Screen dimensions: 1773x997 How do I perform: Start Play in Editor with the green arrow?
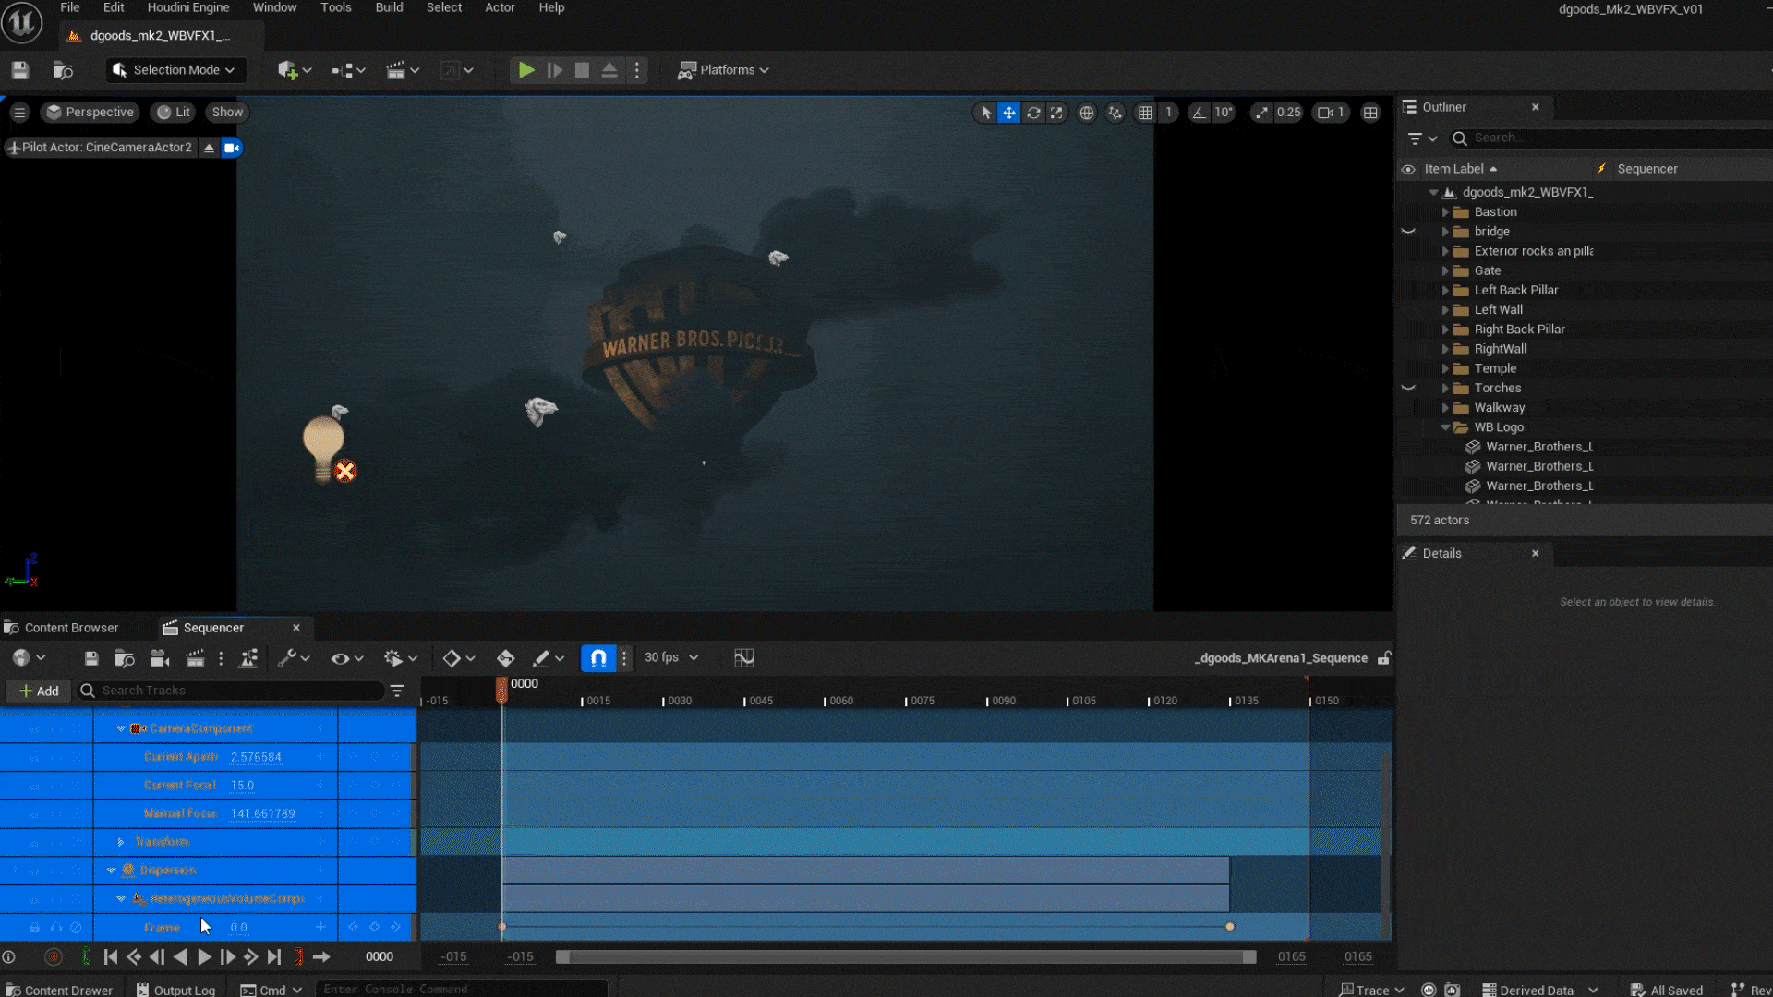[x=526, y=70]
